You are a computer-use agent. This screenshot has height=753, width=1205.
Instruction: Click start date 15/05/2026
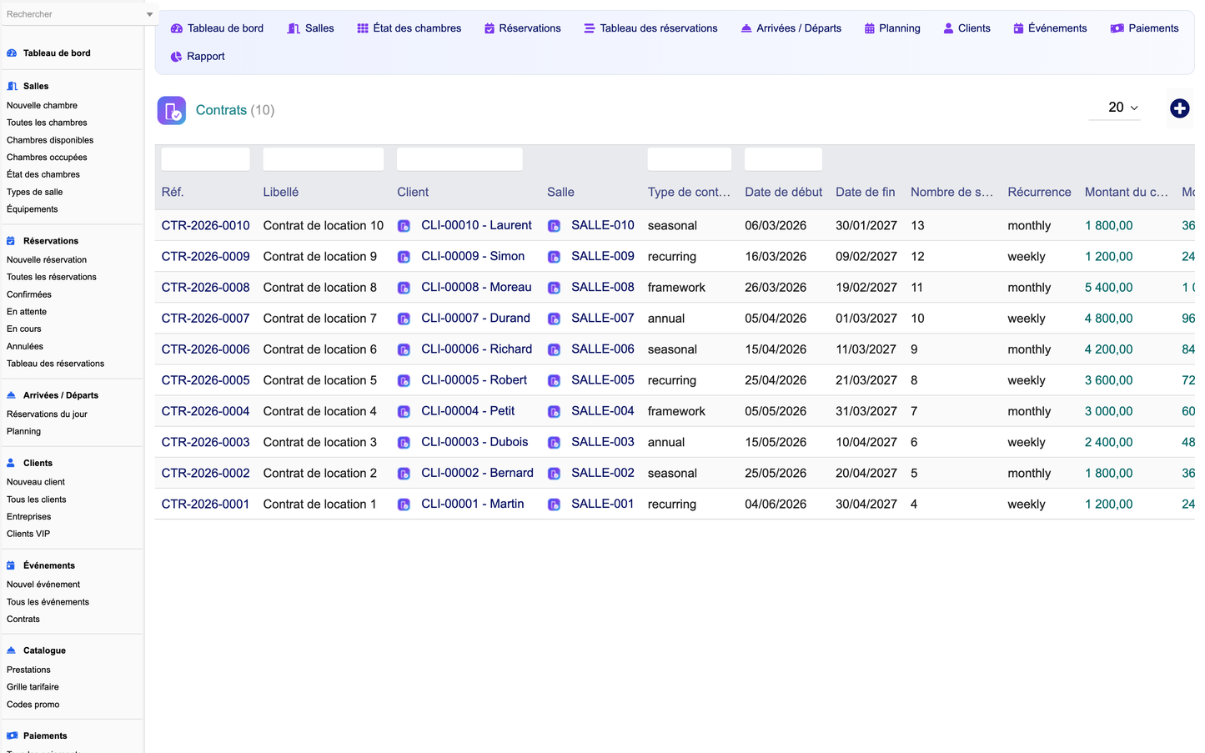pyautogui.click(x=776, y=442)
